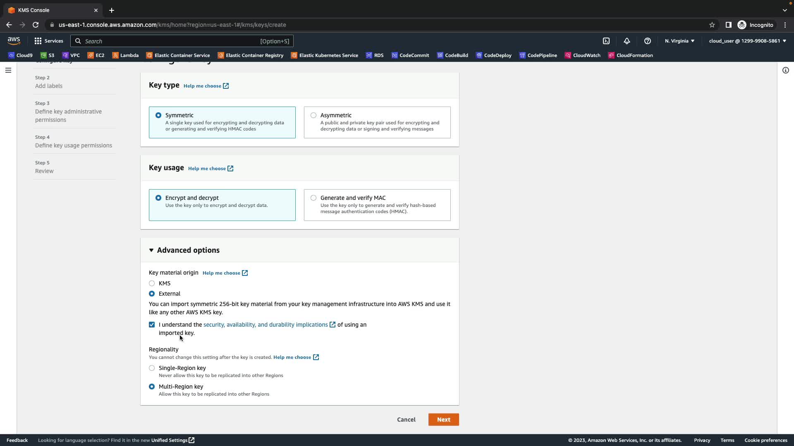794x446 pixels.
Task: Choose Generate and verify MAC usage
Action: [x=313, y=198]
